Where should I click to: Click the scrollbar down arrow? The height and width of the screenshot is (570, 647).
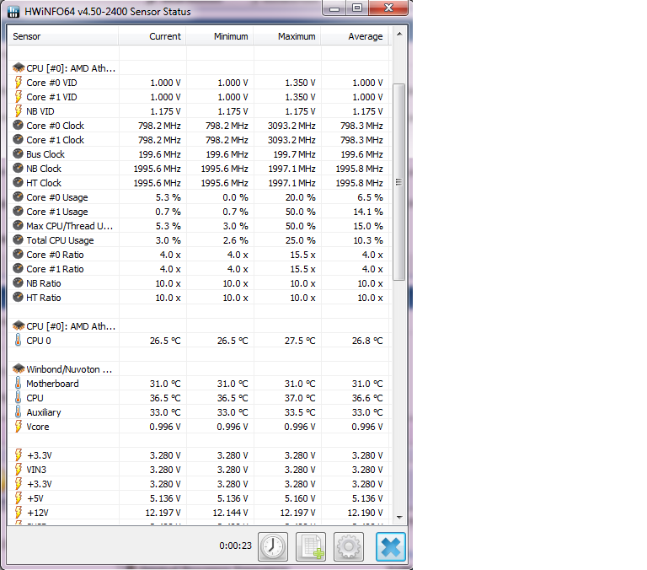click(x=399, y=517)
